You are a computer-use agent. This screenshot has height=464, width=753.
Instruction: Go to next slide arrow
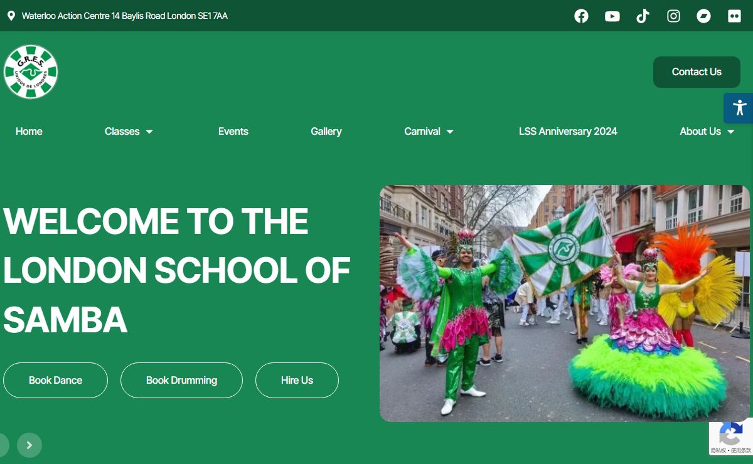pos(29,445)
